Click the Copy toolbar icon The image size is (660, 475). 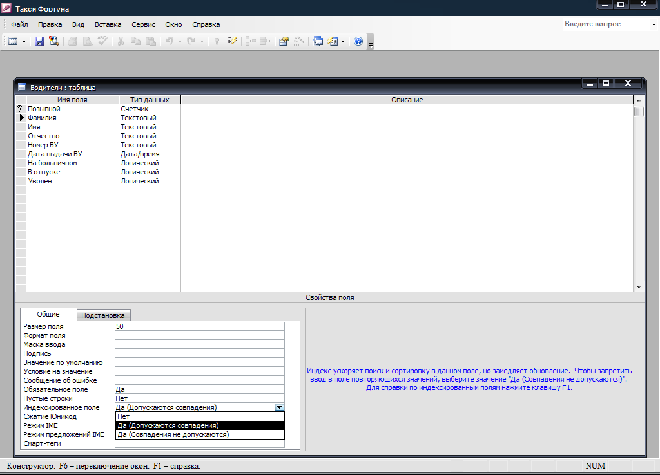(135, 41)
